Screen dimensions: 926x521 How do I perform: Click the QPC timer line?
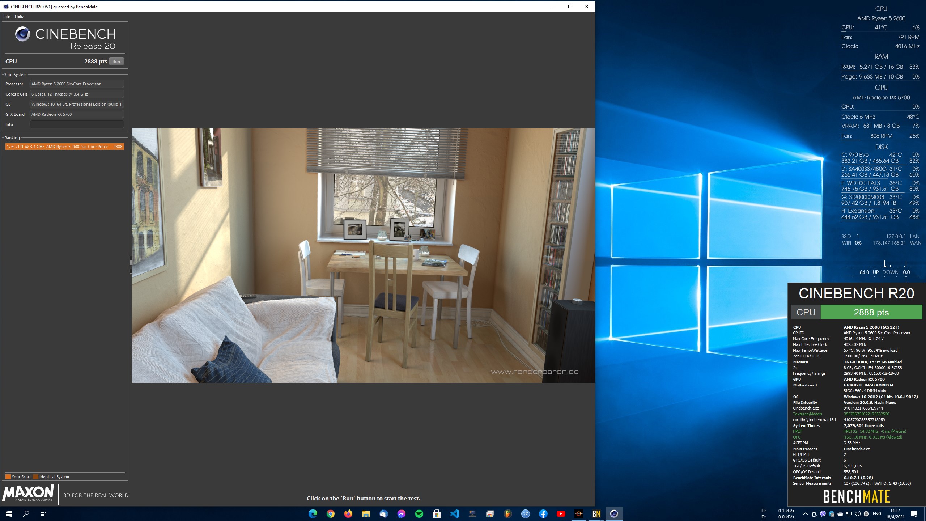click(848, 437)
